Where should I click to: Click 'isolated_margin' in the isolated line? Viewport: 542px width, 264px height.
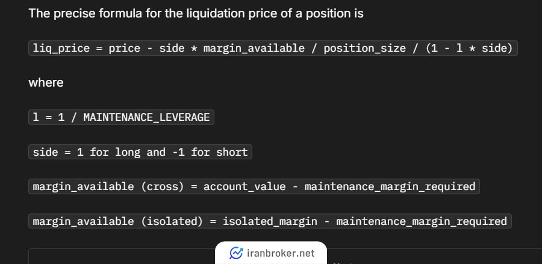[270, 221]
